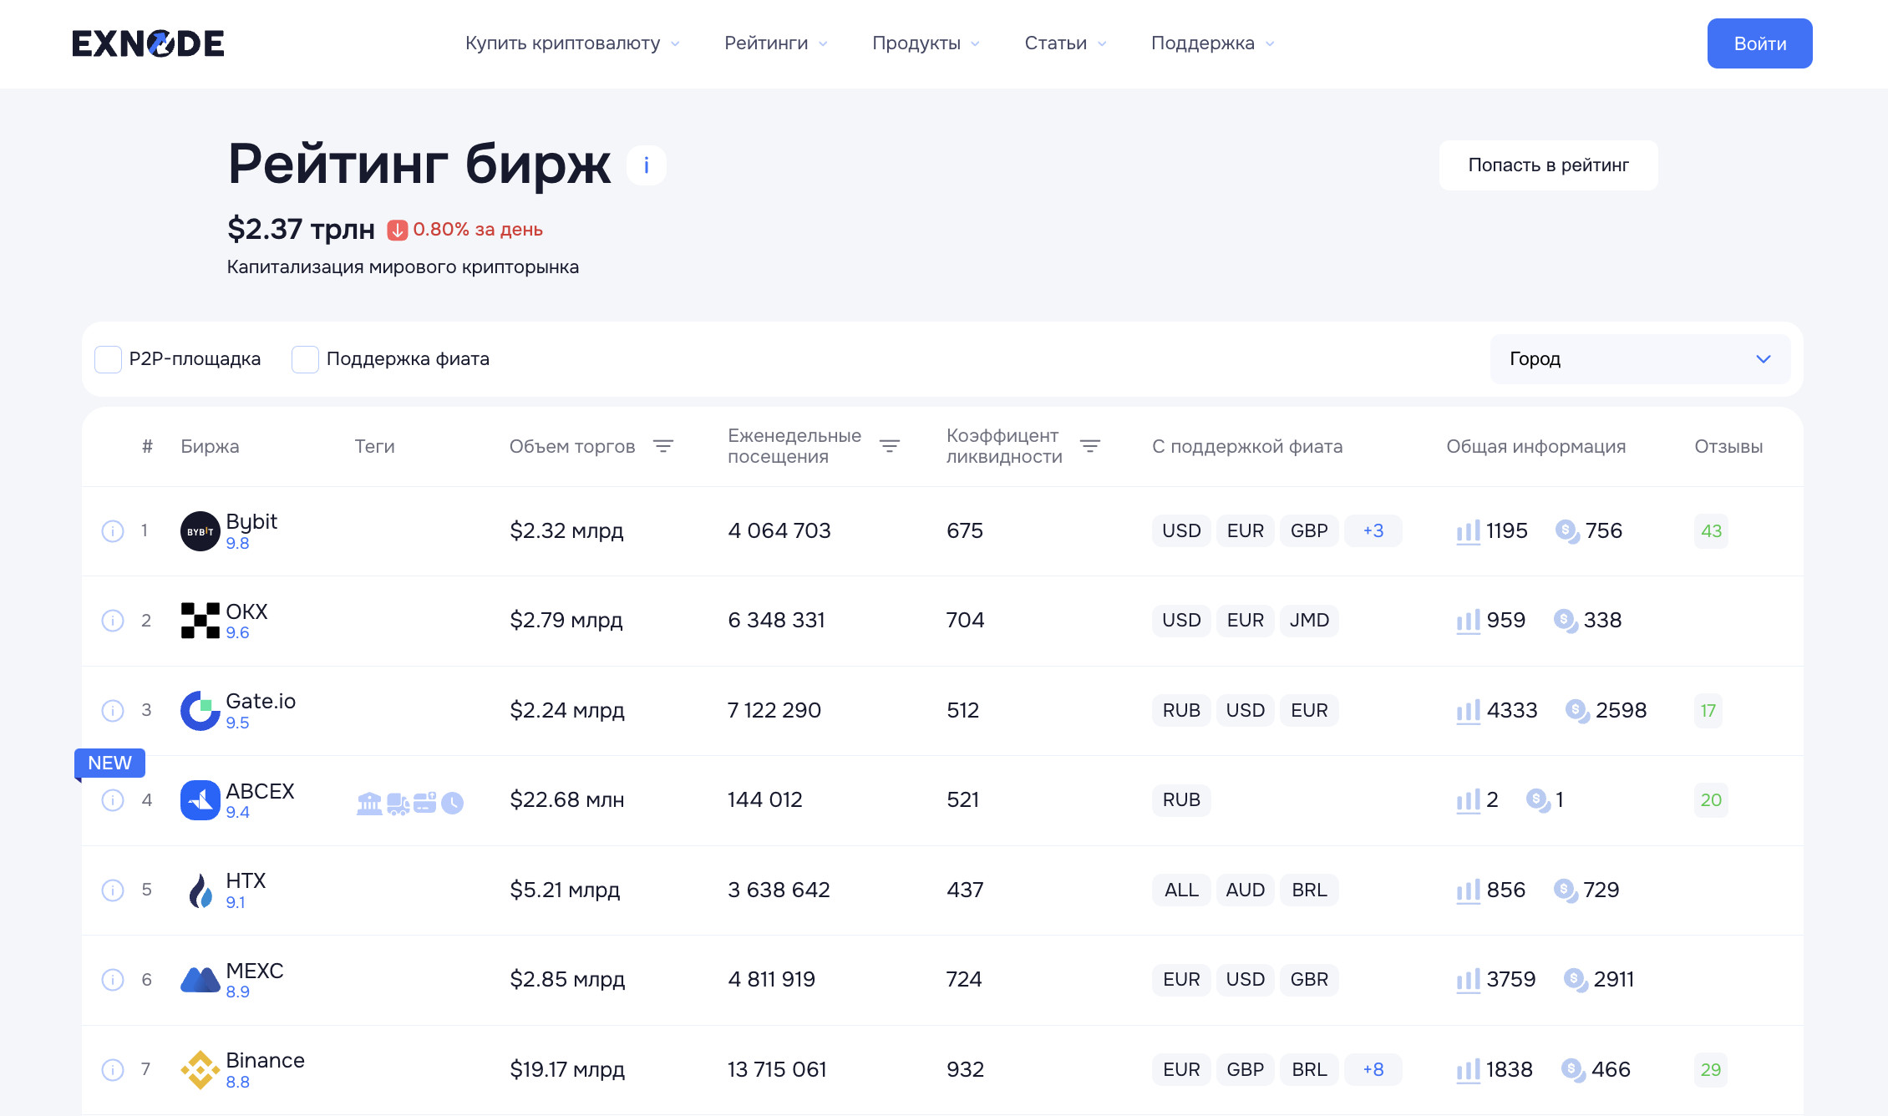1888x1116 pixels.
Task: Click the 43 reviews badge for Bybit
Action: point(1710,531)
